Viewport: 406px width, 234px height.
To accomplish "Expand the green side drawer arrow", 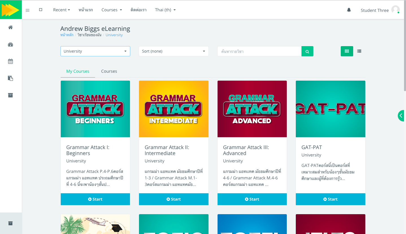I will pos(401,116).
